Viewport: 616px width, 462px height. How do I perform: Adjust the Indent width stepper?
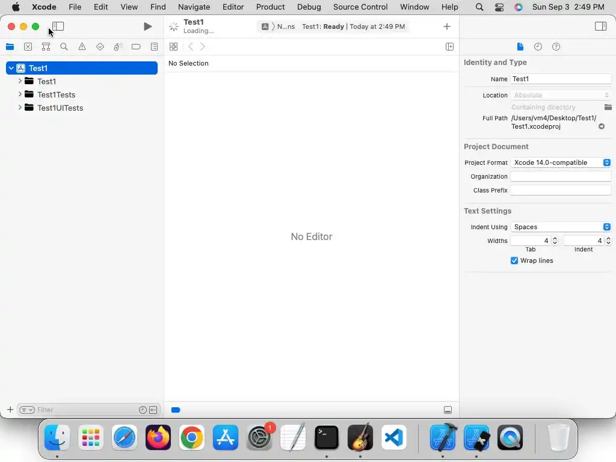tap(609, 241)
